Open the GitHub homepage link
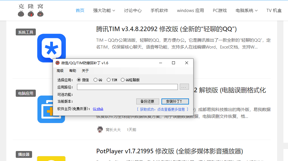 (98, 109)
